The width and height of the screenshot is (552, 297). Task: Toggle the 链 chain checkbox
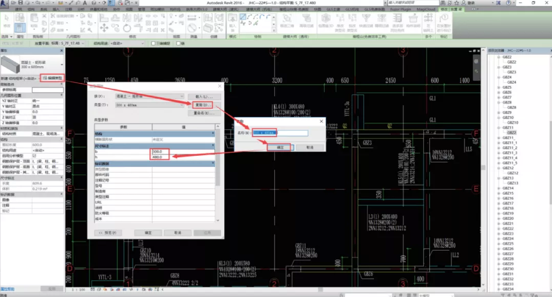click(178, 43)
